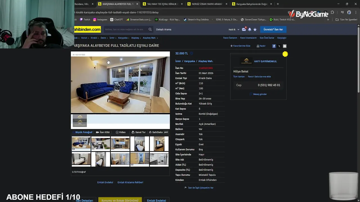Share listing on X (Twitter)
This screenshot has height=202, width=360.
(279, 46)
